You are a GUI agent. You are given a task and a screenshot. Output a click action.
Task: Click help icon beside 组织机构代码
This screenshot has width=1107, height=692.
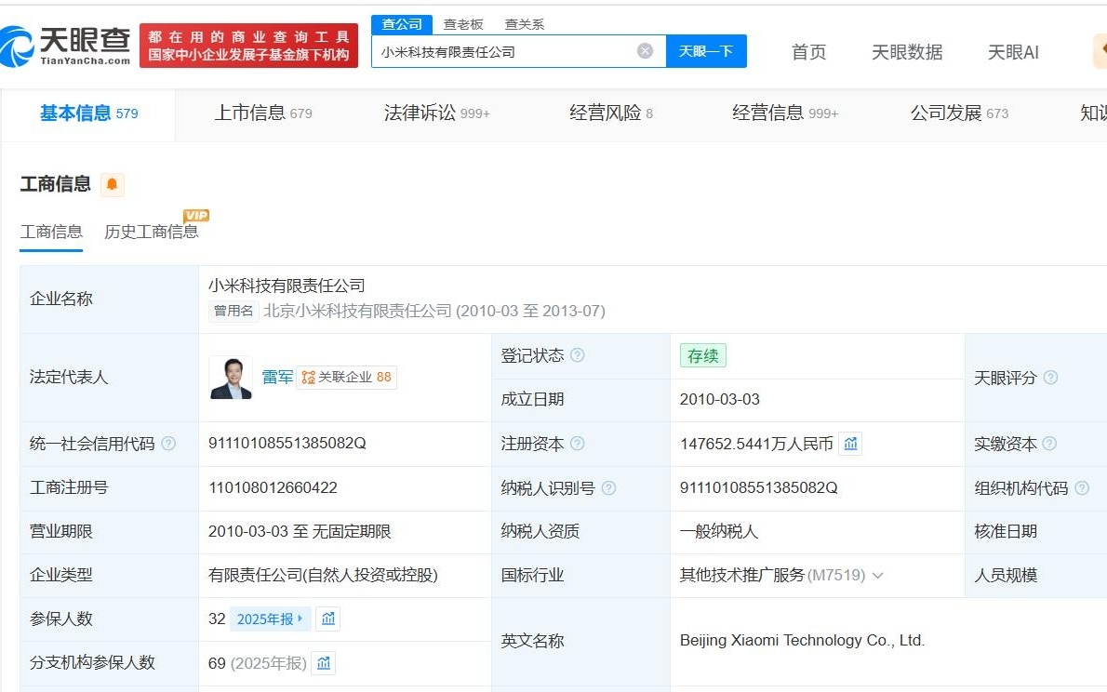[x=1082, y=488]
